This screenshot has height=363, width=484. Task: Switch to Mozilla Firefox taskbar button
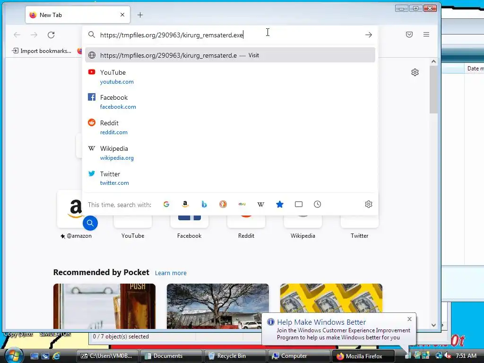(x=363, y=356)
